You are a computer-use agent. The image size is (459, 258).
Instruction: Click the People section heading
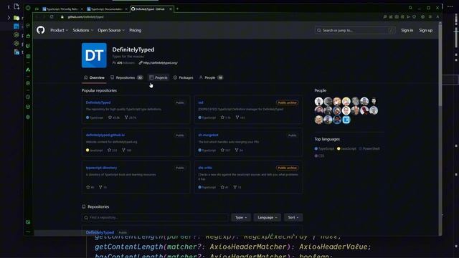(321, 90)
